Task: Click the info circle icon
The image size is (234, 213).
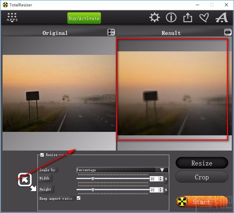Action: (x=171, y=18)
